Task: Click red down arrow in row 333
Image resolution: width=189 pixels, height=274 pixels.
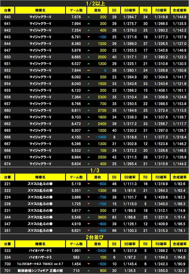Action: point(89,250)
